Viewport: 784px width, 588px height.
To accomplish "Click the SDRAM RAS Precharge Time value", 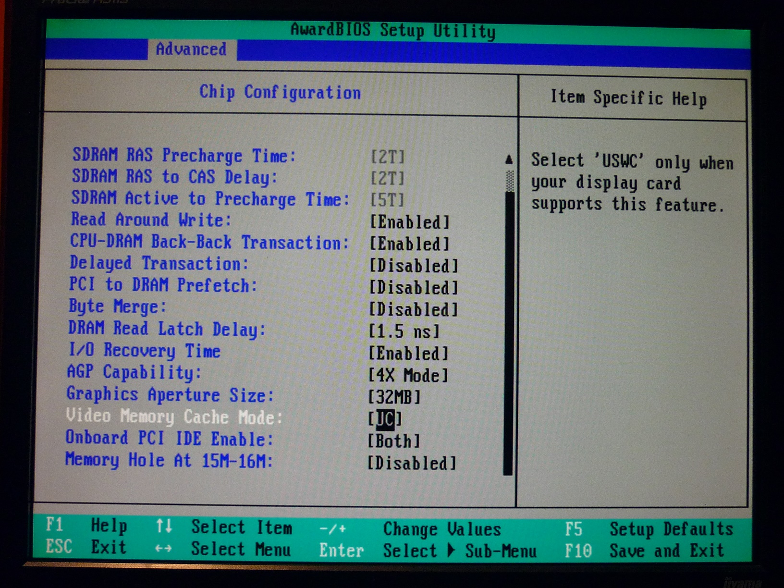I will (x=388, y=157).
